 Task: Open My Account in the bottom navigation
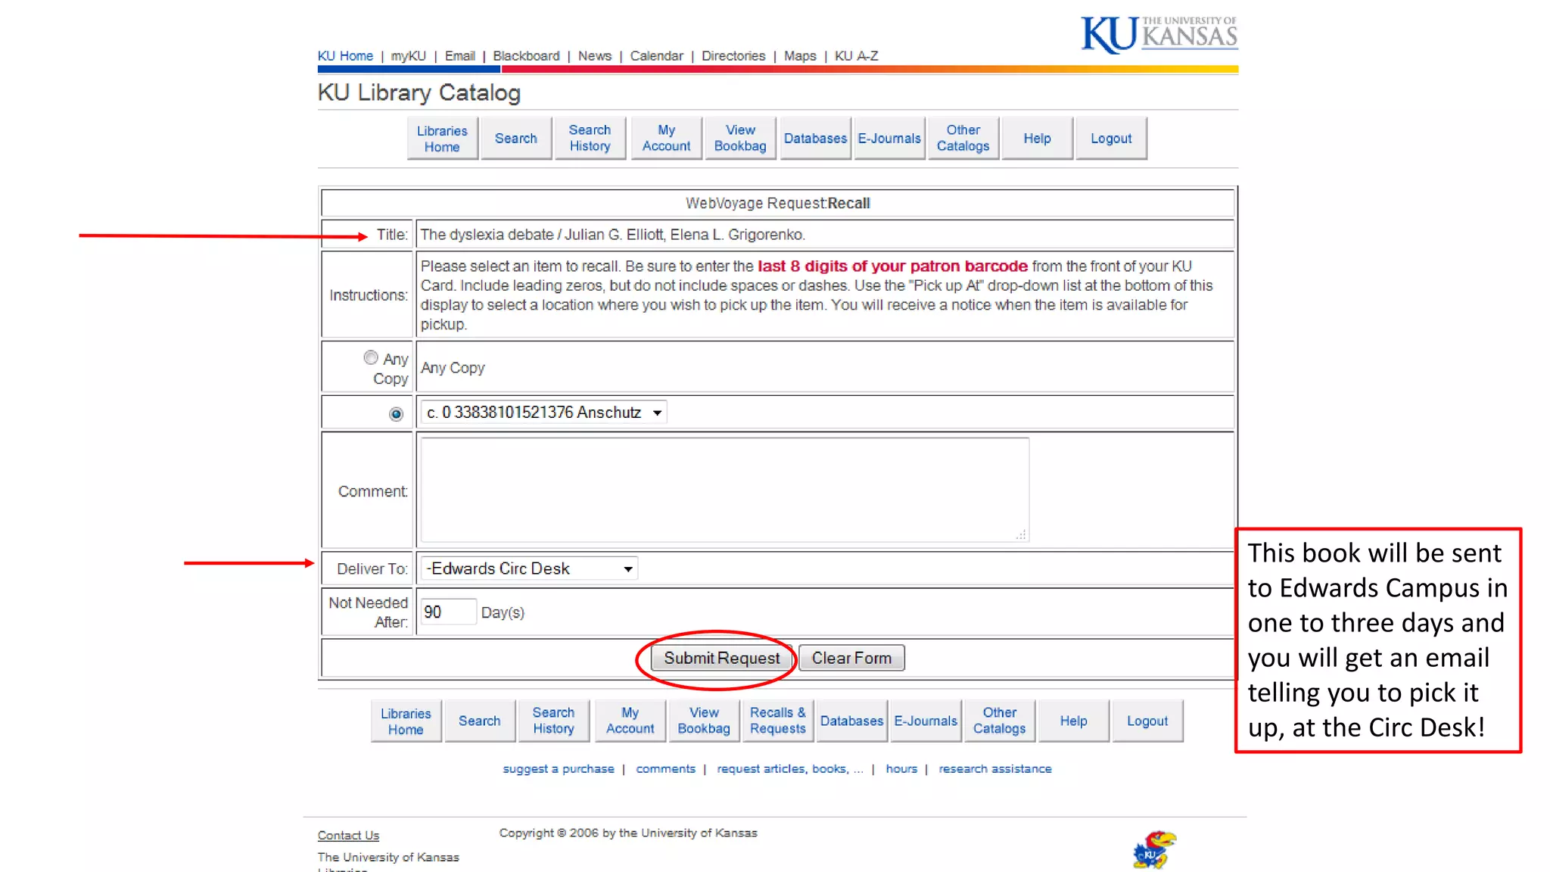[x=630, y=721]
